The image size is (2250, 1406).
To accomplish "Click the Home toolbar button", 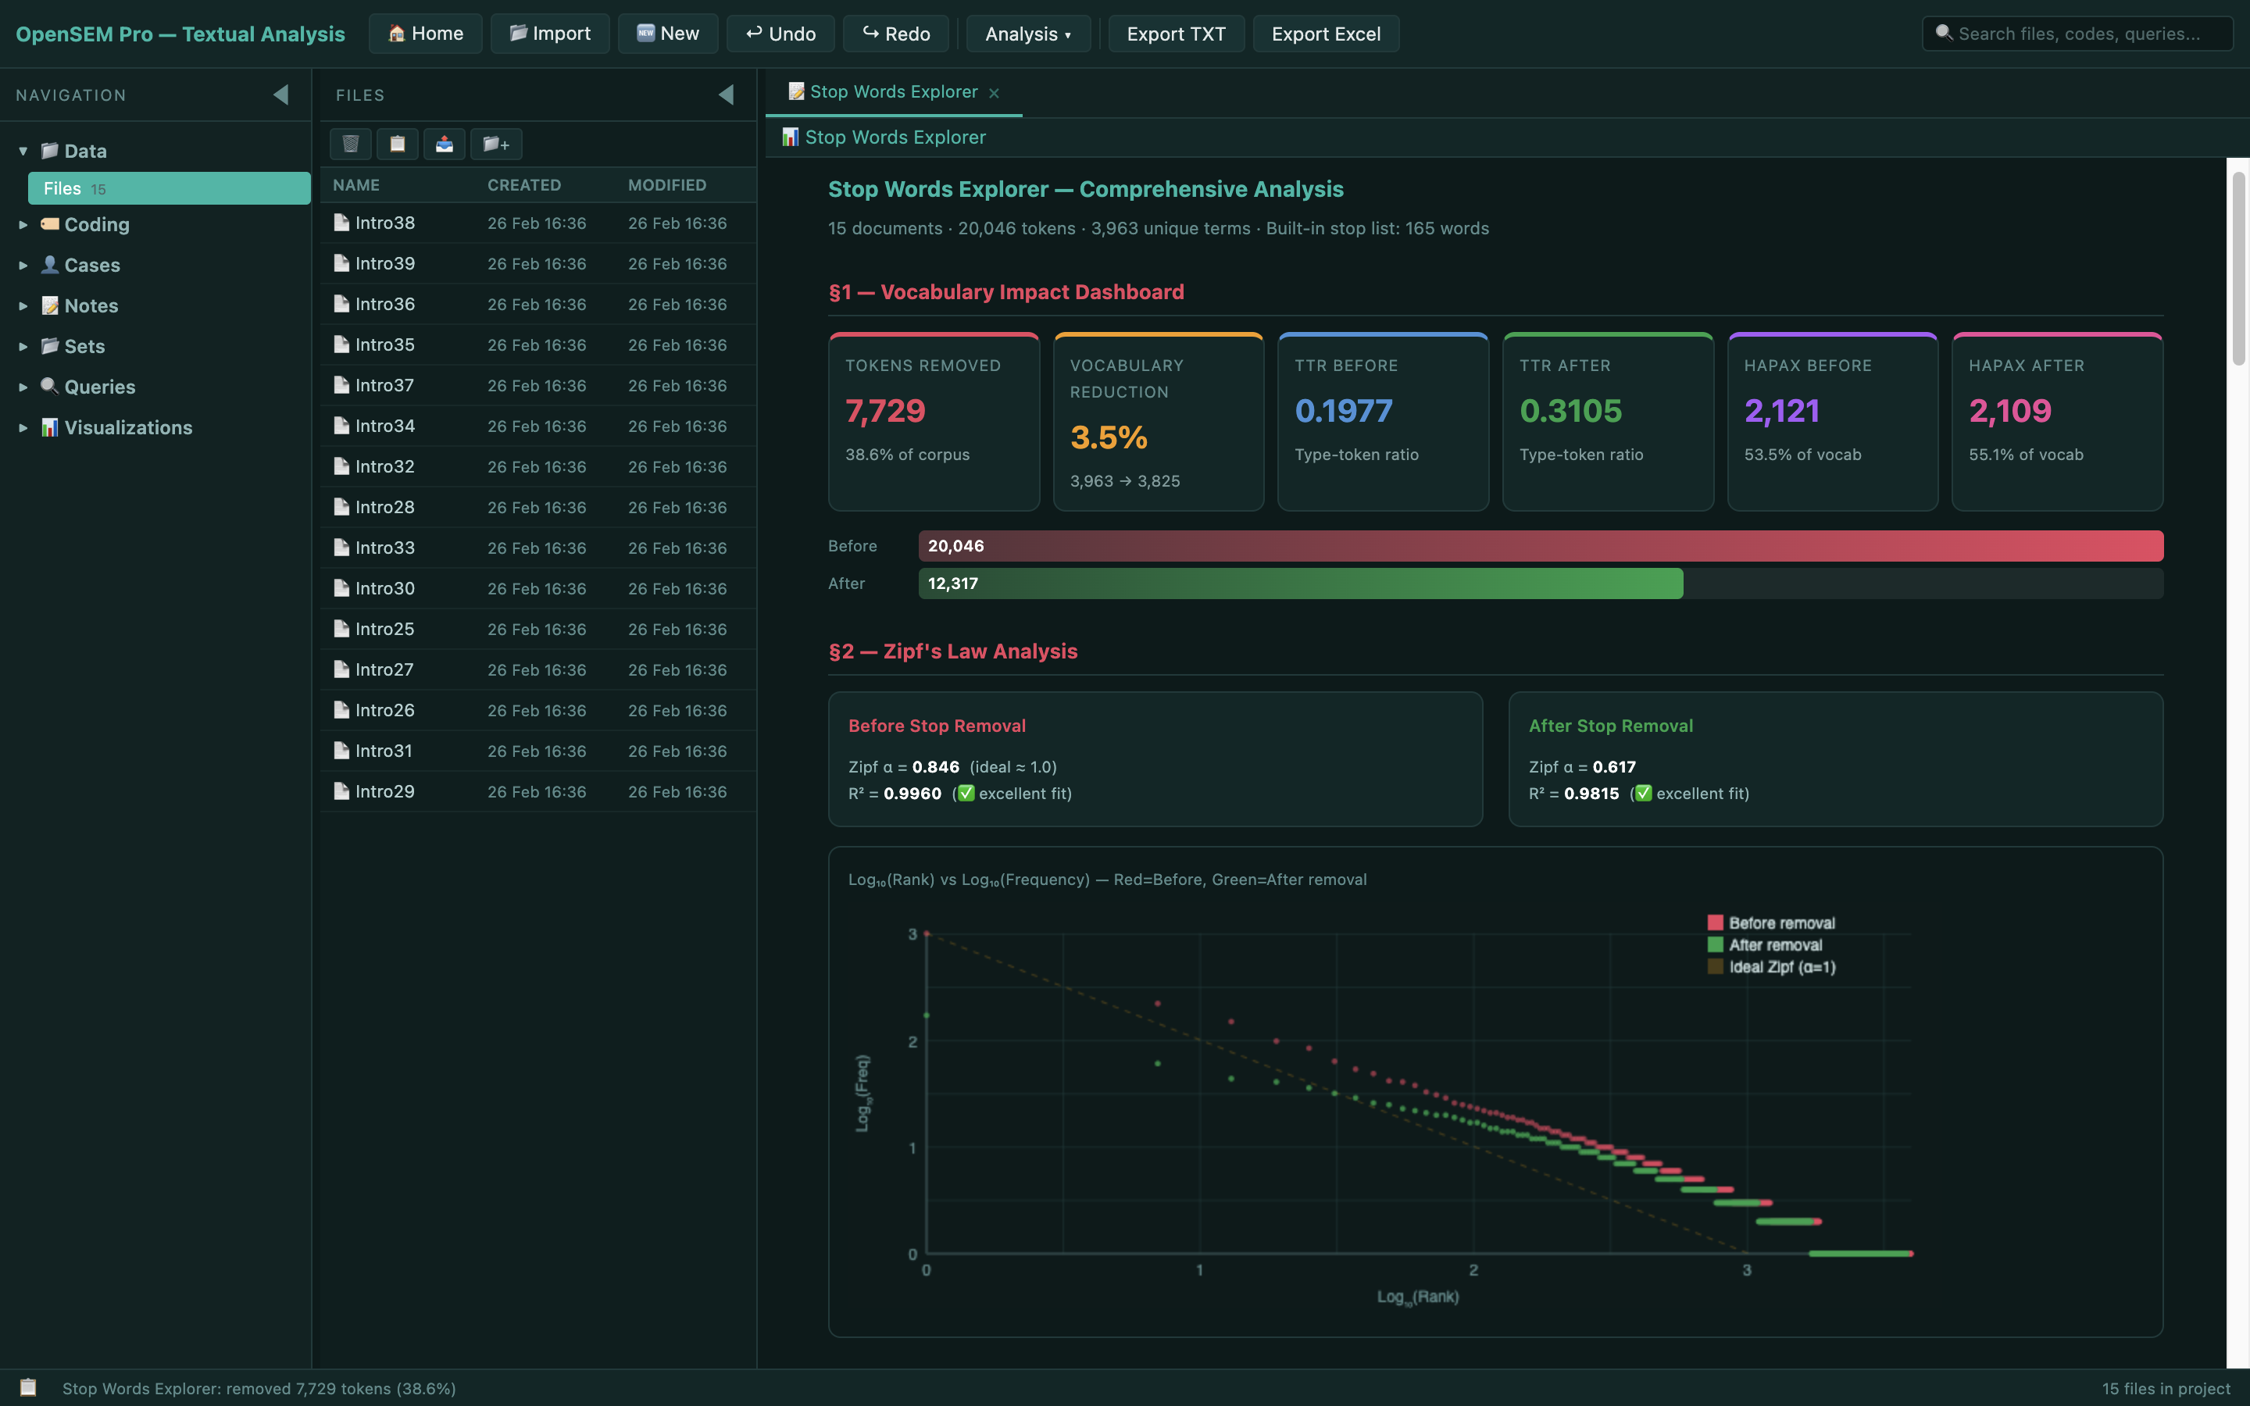I will tap(425, 34).
